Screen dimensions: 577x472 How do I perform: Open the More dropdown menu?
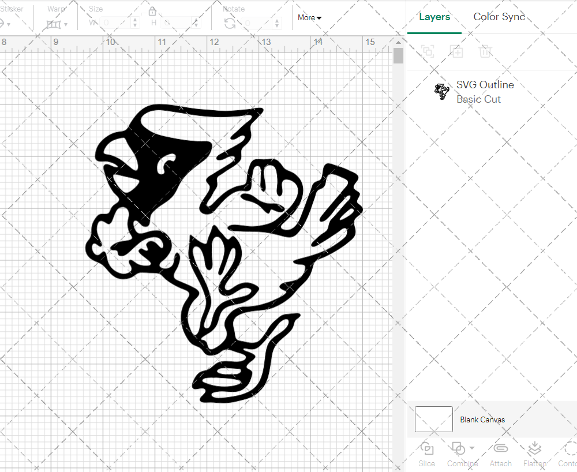pyautogui.click(x=309, y=17)
